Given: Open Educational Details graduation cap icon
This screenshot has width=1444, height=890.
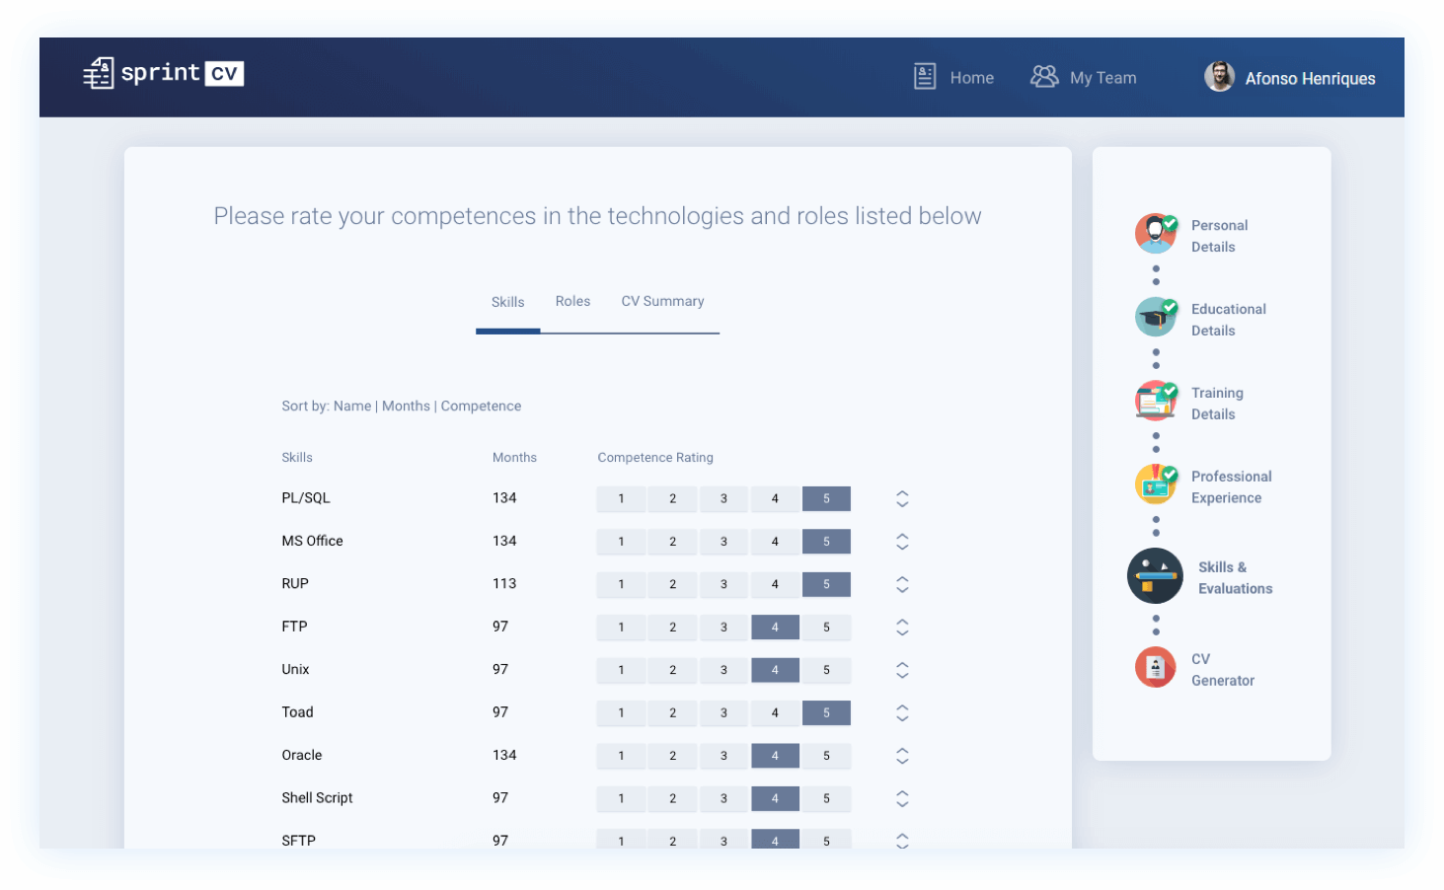Looking at the screenshot, I should [x=1155, y=318].
